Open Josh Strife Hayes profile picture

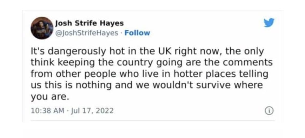click(42, 28)
